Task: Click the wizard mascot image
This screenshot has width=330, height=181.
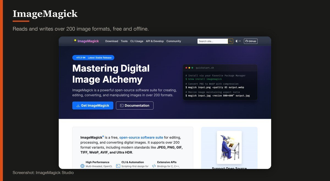Action: tap(229, 147)
